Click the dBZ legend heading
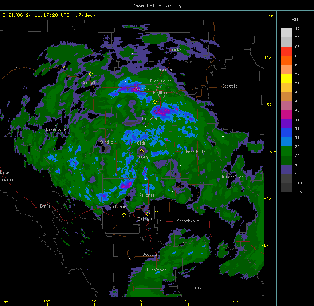The height and width of the screenshot is (306, 314). [295, 19]
